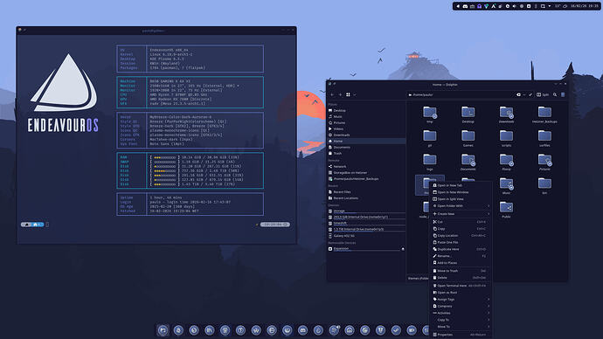Choose Open in Split View
The image size is (603, 339).
click(461, 199)
